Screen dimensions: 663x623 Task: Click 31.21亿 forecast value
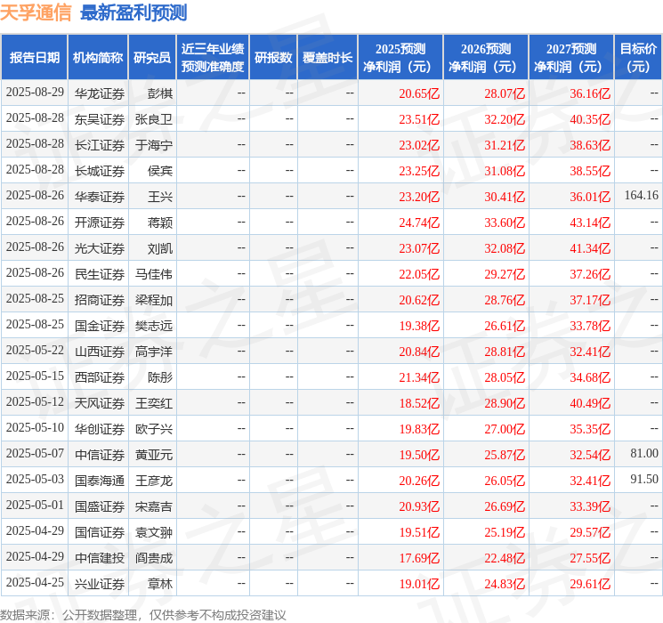[x=505, y=145]
